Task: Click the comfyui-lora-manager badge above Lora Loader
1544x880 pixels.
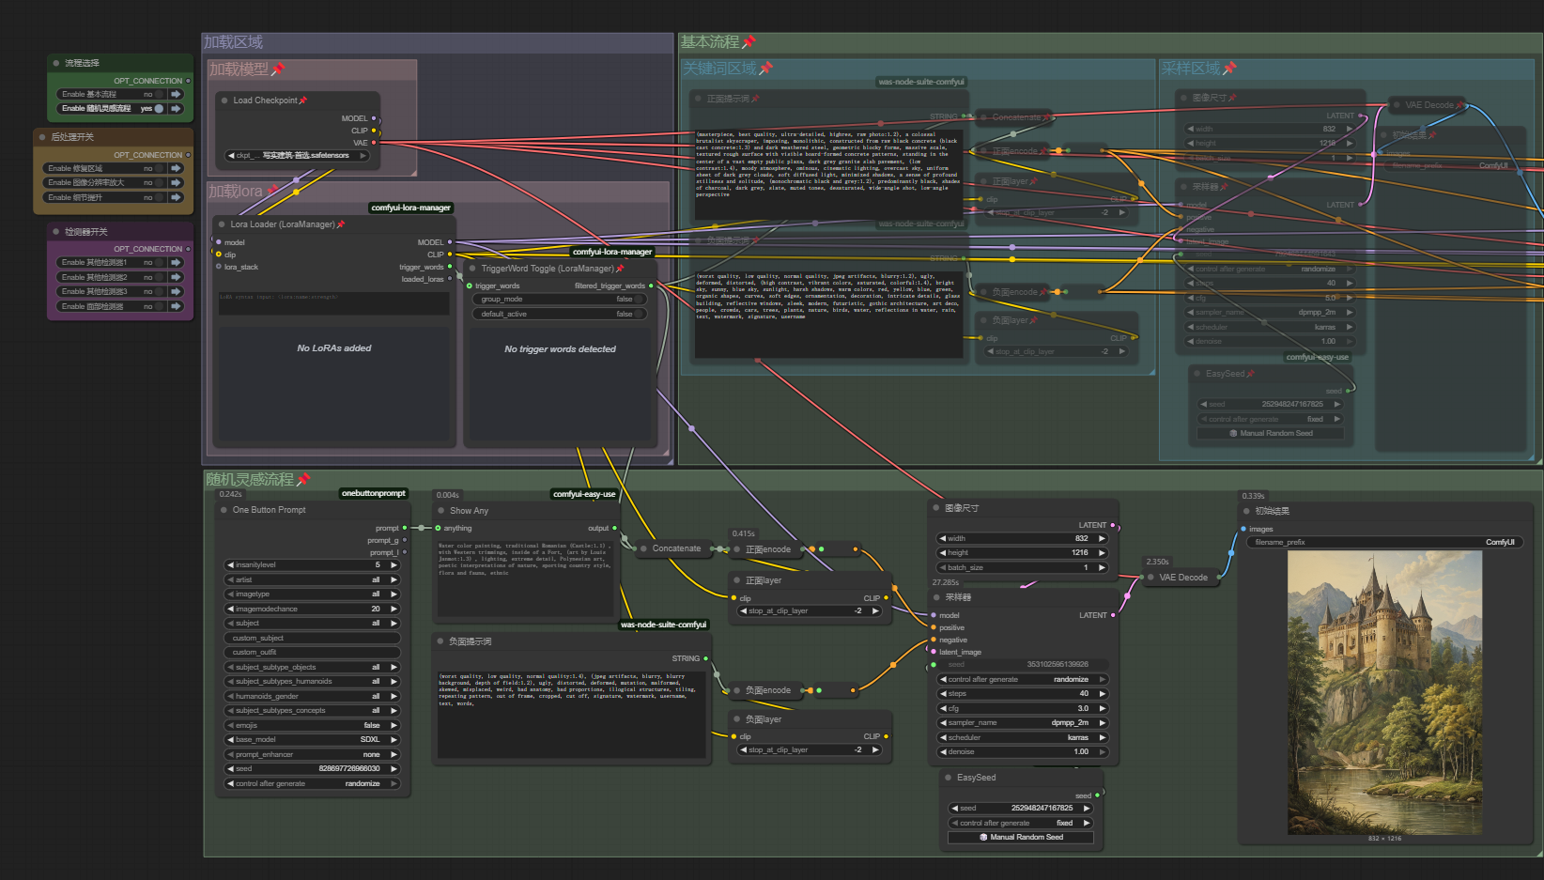Action: point(410,208)
